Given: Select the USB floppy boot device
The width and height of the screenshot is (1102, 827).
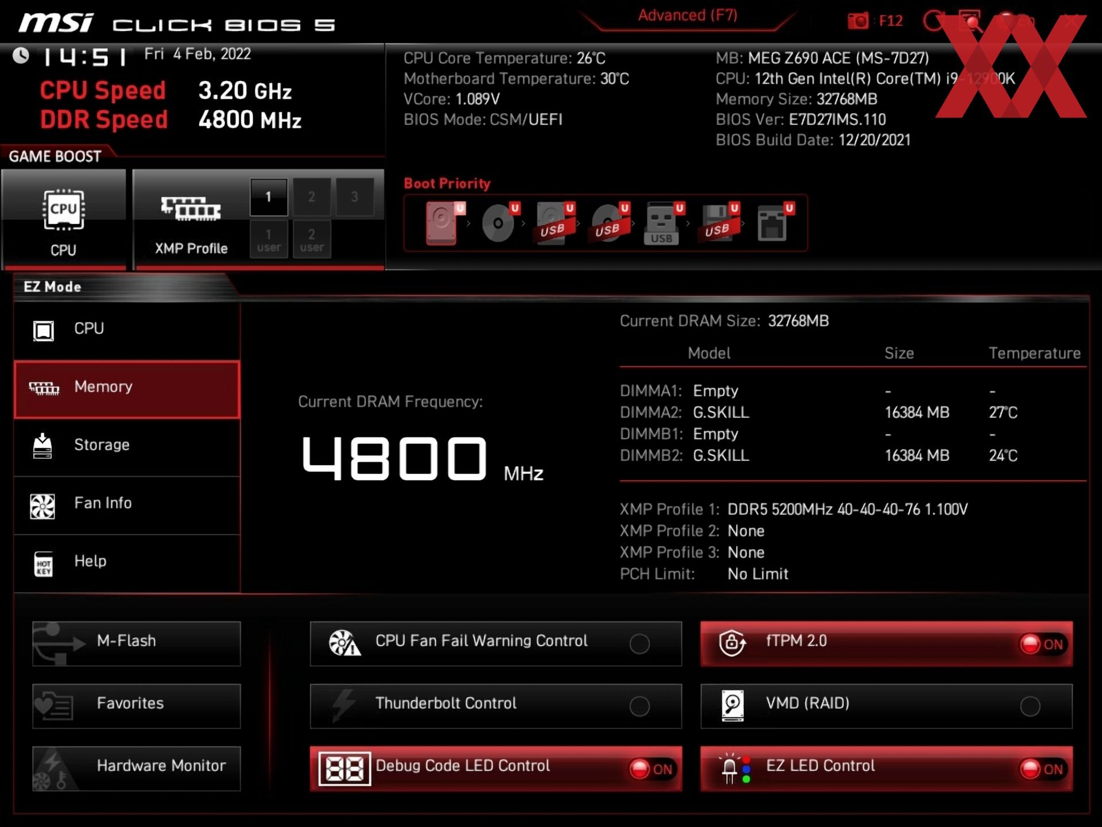Looking at the screenshot, I should (x=719, y=223).
